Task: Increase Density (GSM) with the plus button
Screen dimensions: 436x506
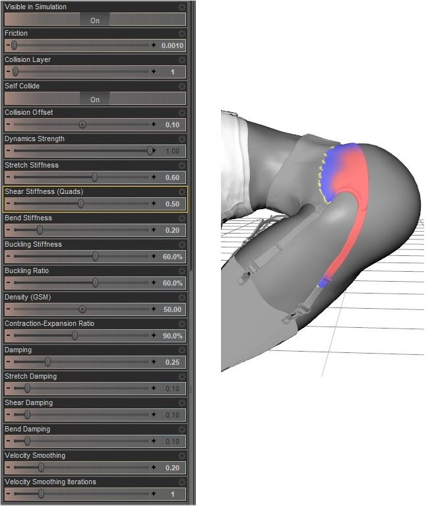Action: click(154, 309)
